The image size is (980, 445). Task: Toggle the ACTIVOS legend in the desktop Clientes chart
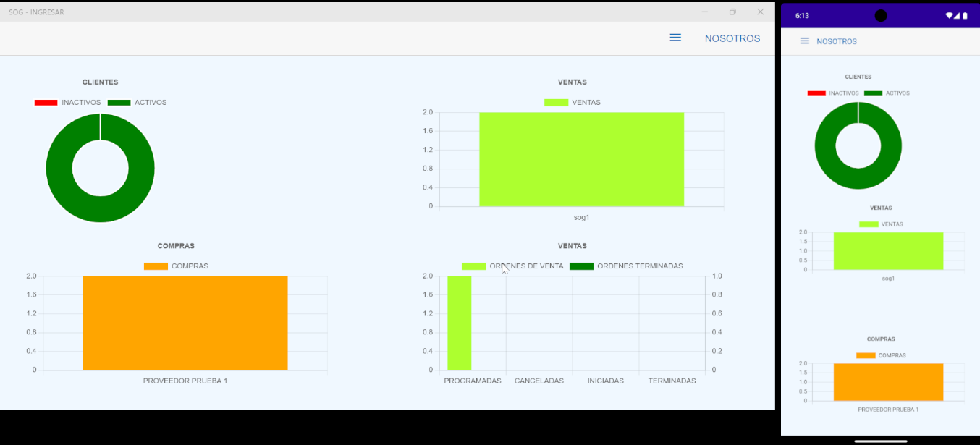(x=138, y=103)
